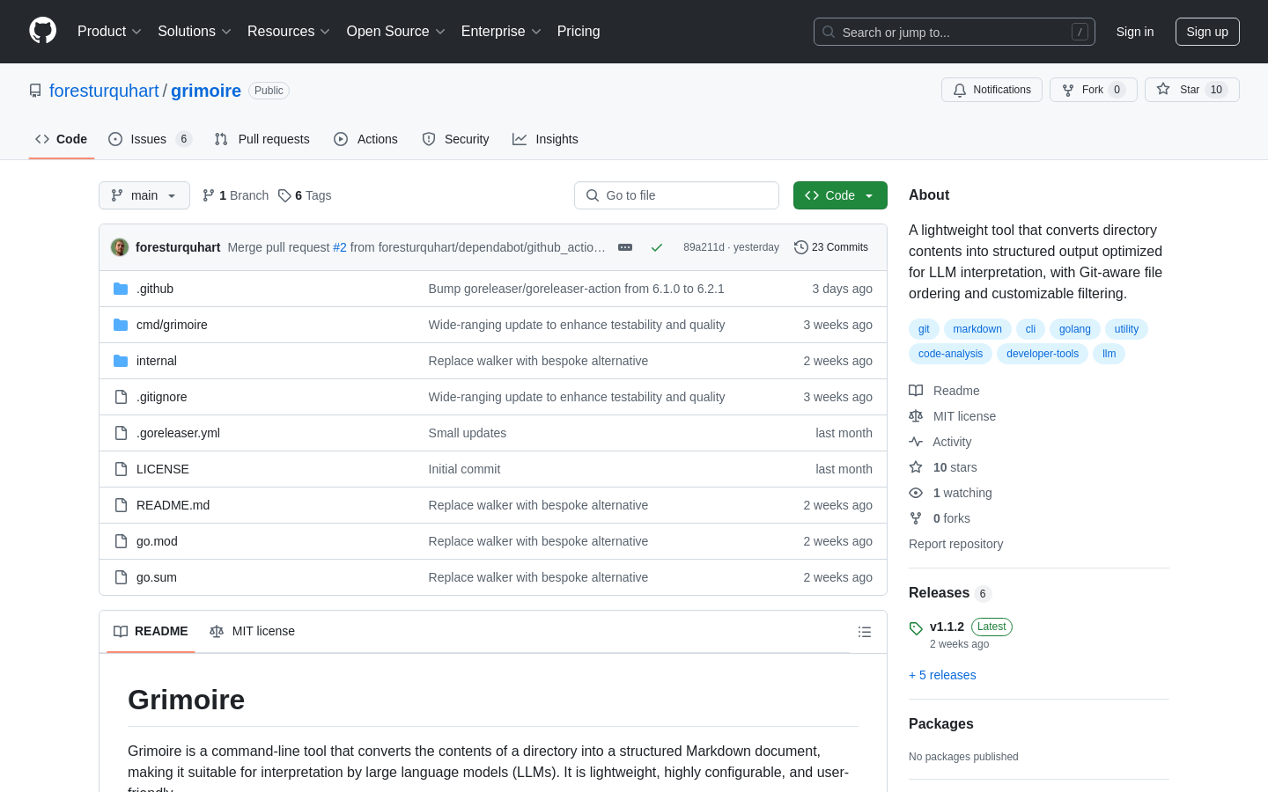Click the go.sum file icon
1268x792 pixels.
pos(121,577)
